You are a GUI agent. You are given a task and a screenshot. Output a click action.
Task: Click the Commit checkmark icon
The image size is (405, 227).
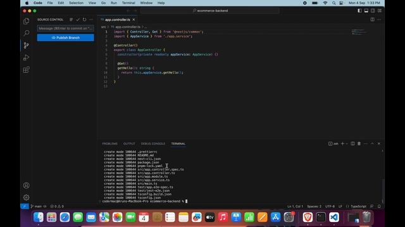tap(78, 20)
